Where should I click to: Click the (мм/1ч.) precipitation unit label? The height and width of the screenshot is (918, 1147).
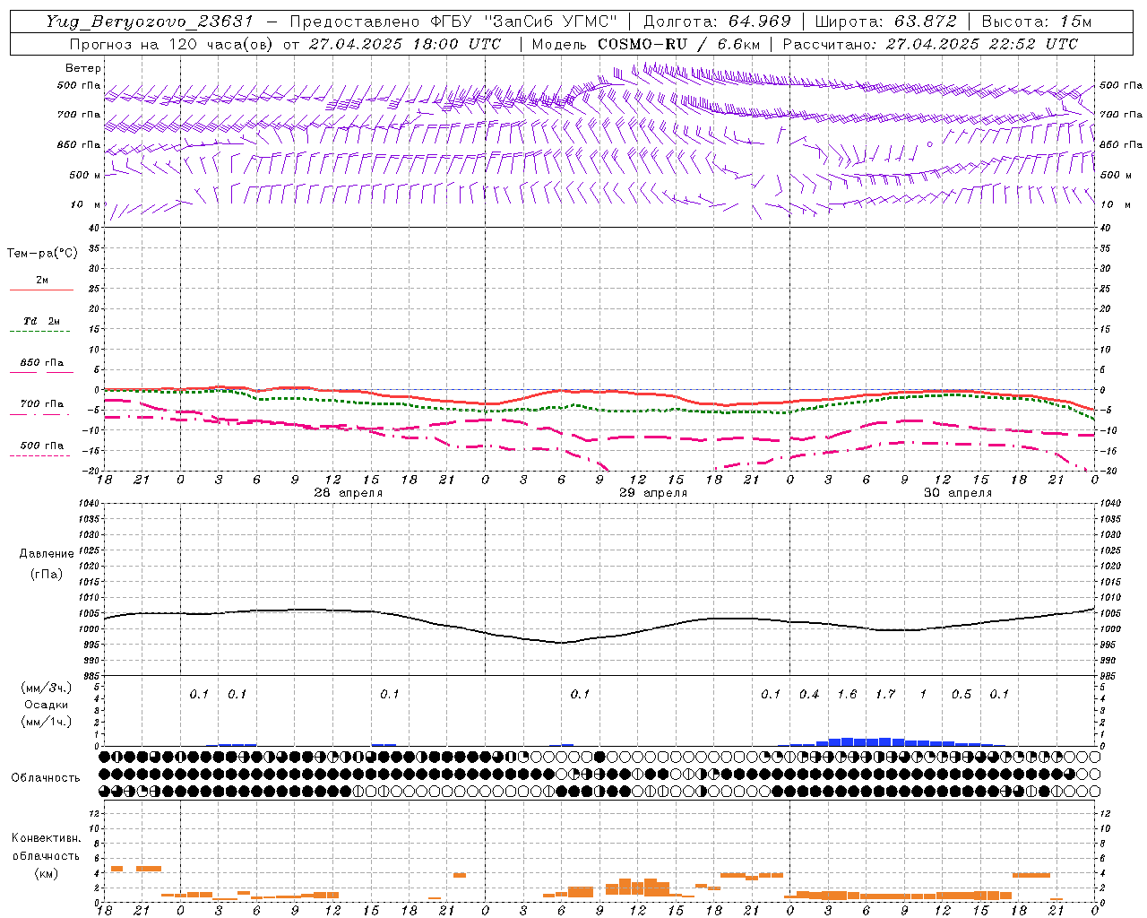click(47, 721)
